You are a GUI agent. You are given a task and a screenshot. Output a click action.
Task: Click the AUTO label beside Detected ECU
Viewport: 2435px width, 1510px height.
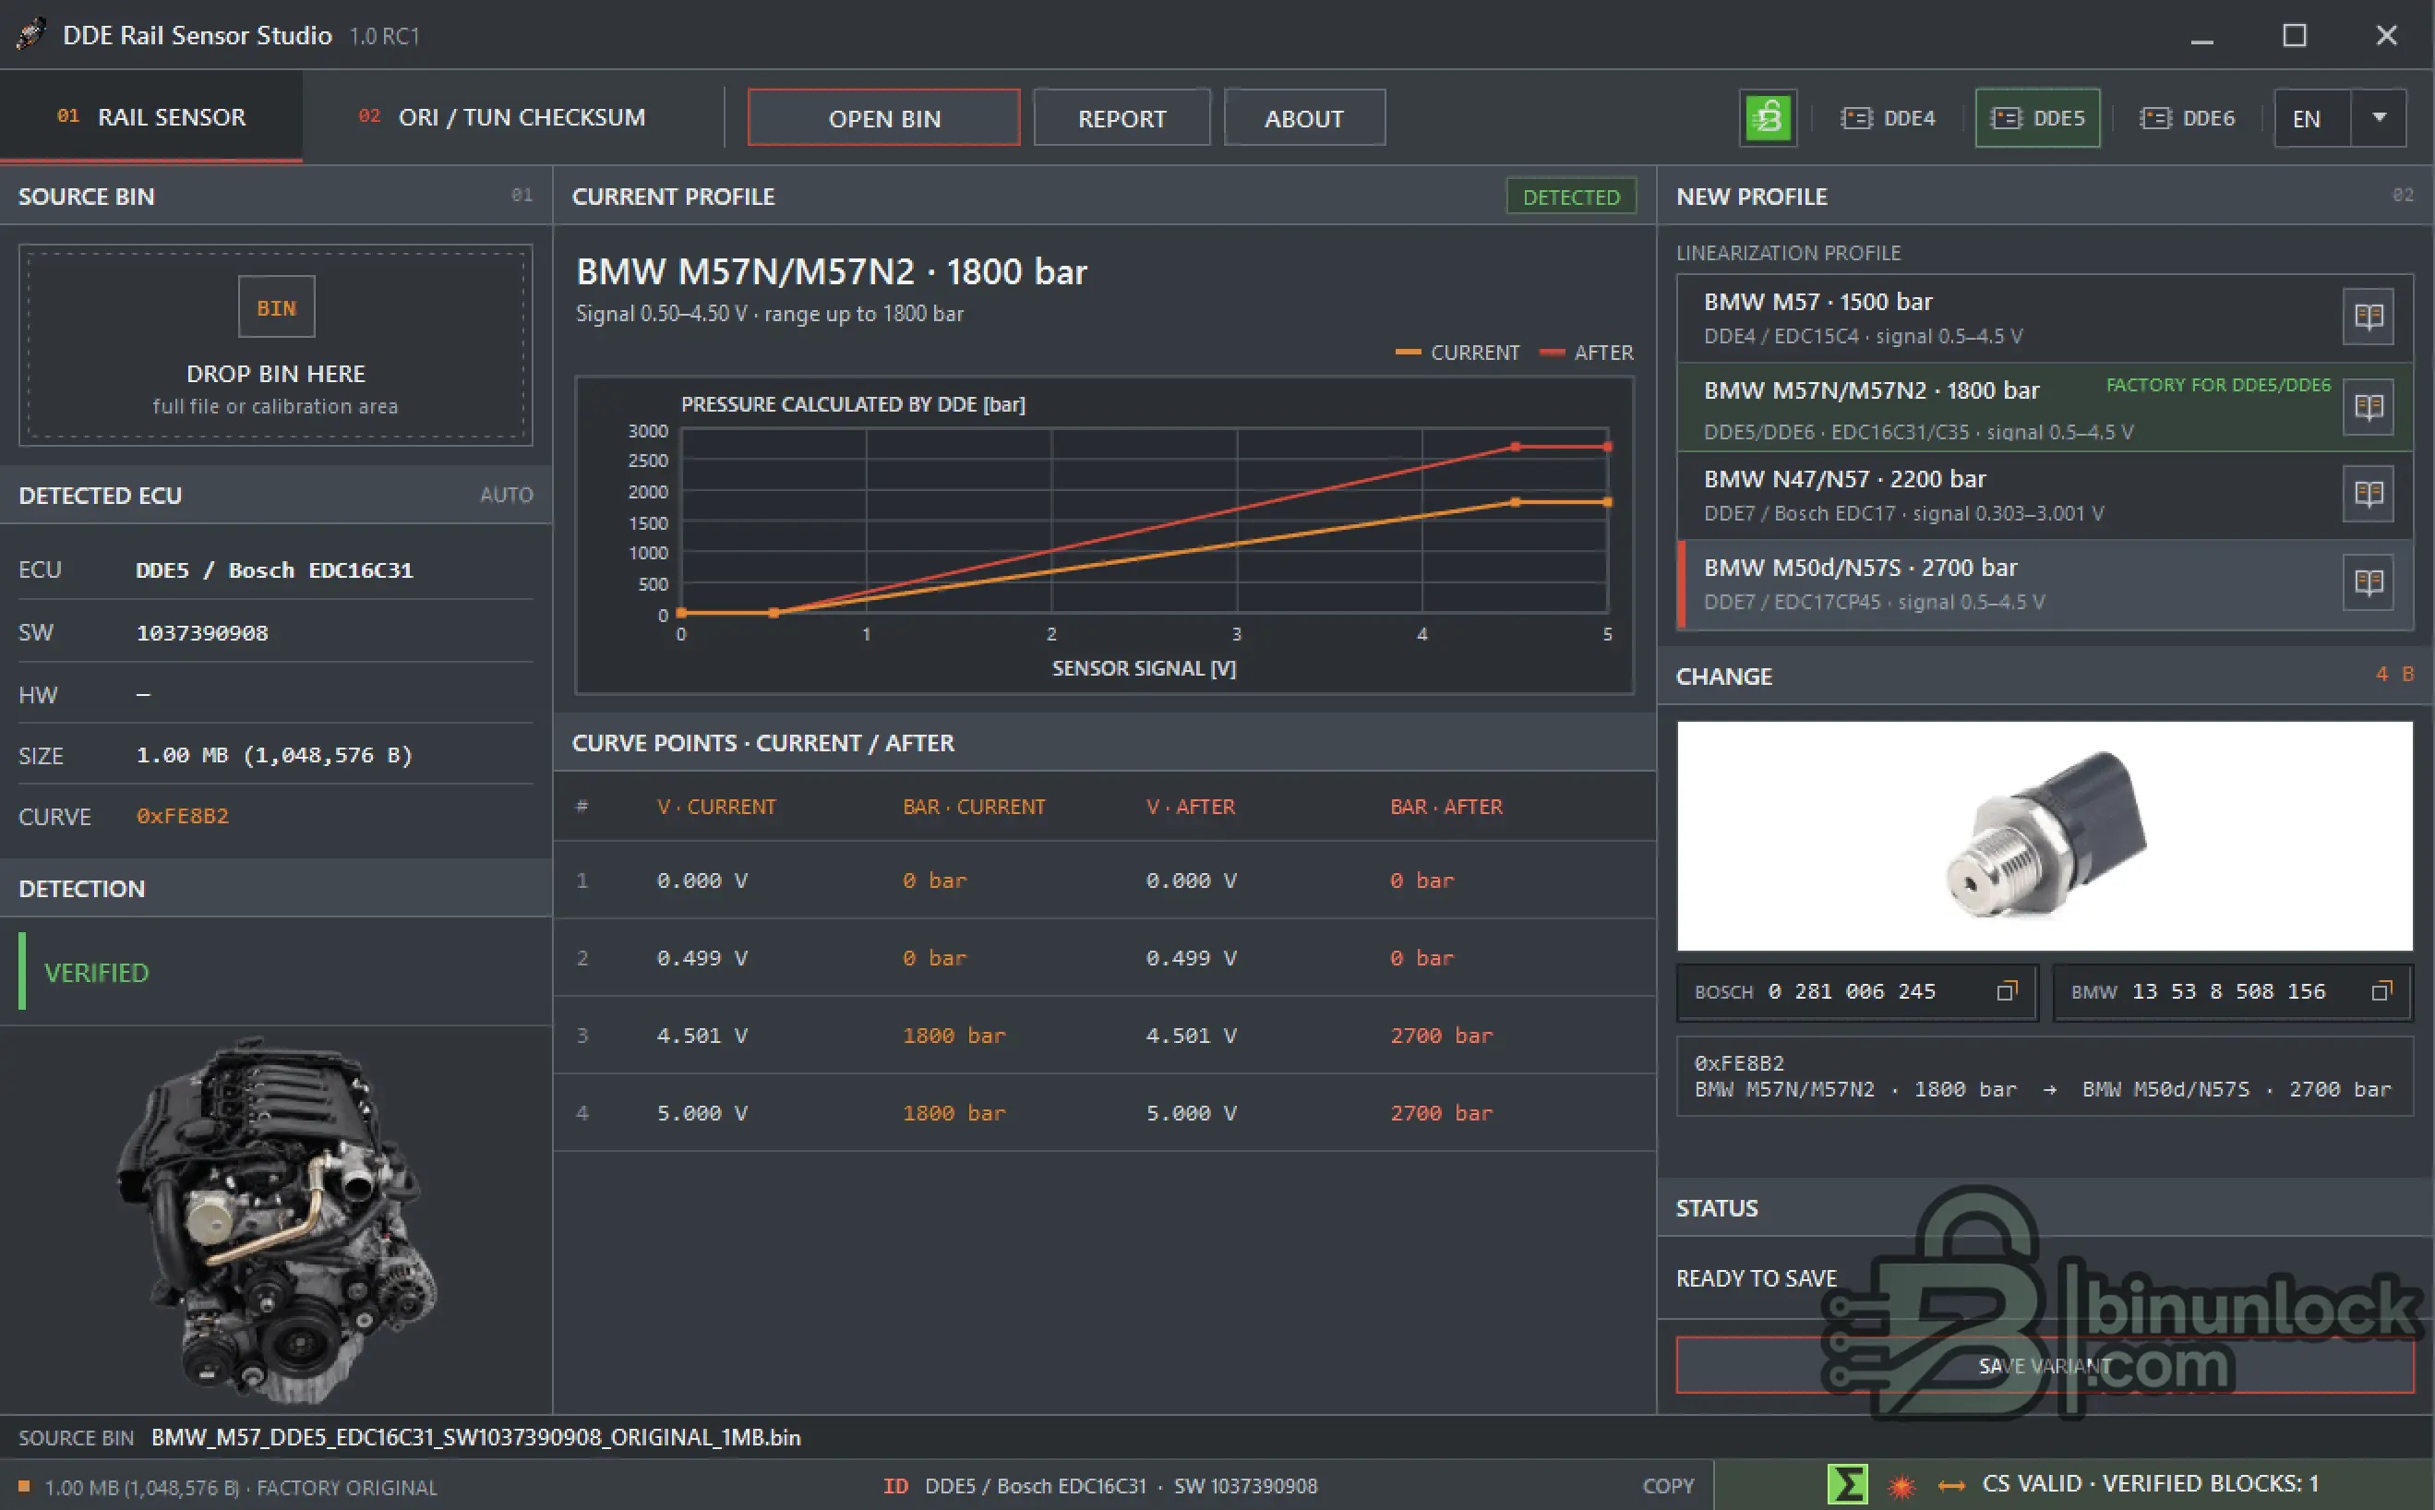coord(507,496)
